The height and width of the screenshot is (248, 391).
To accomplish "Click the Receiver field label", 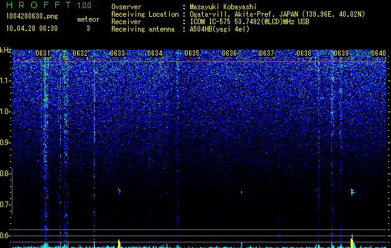I will [x=126, y=22].
